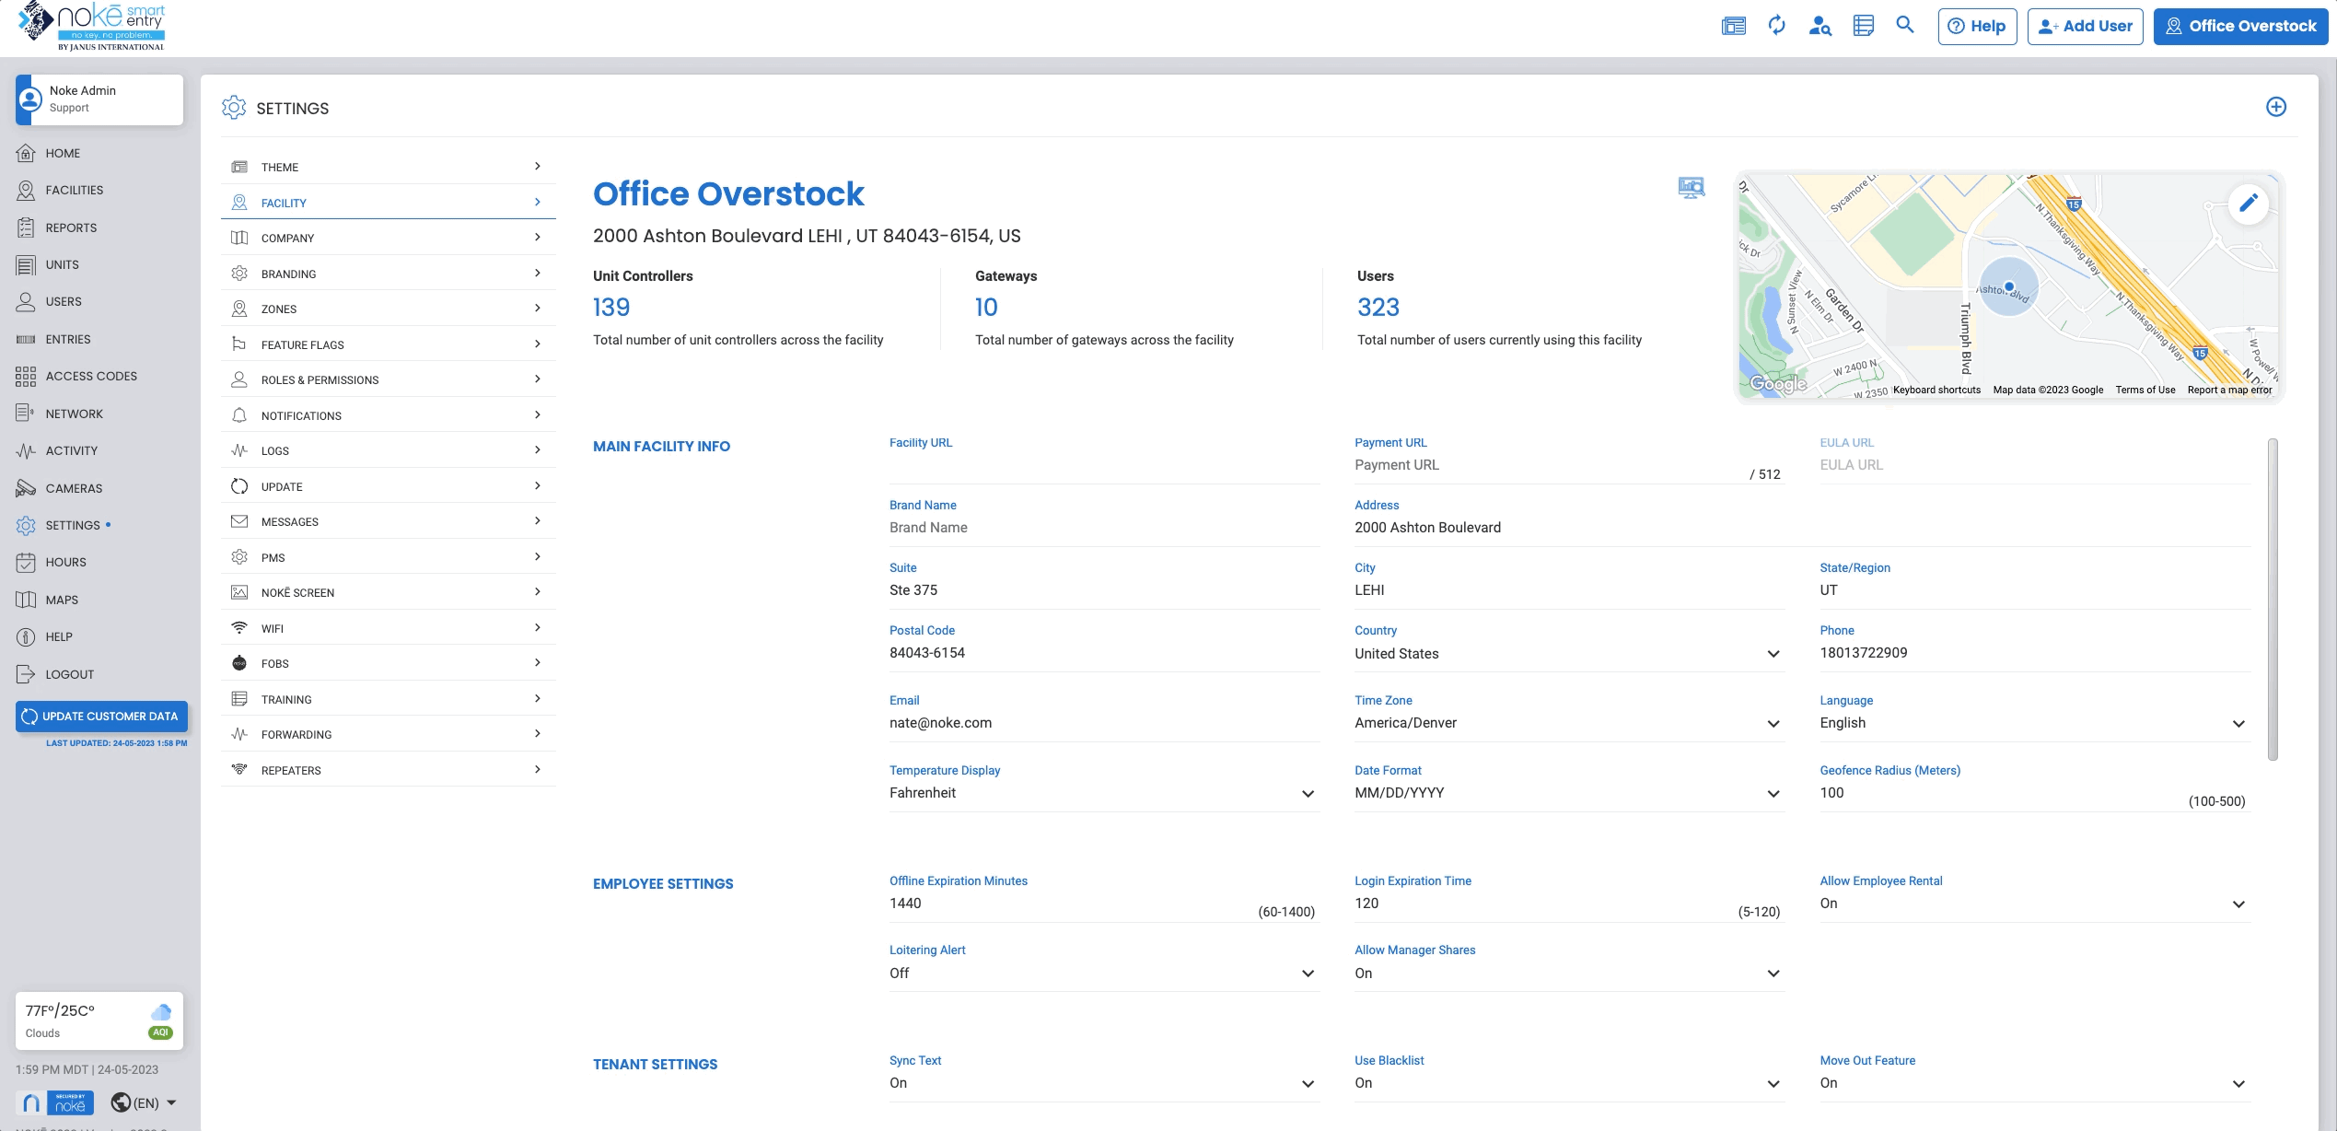Open the Date Format dropdown
Screen dimensions: 2337x1131
coord(1568,793)
